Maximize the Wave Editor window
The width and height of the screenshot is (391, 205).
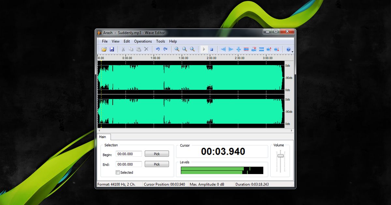276,31
